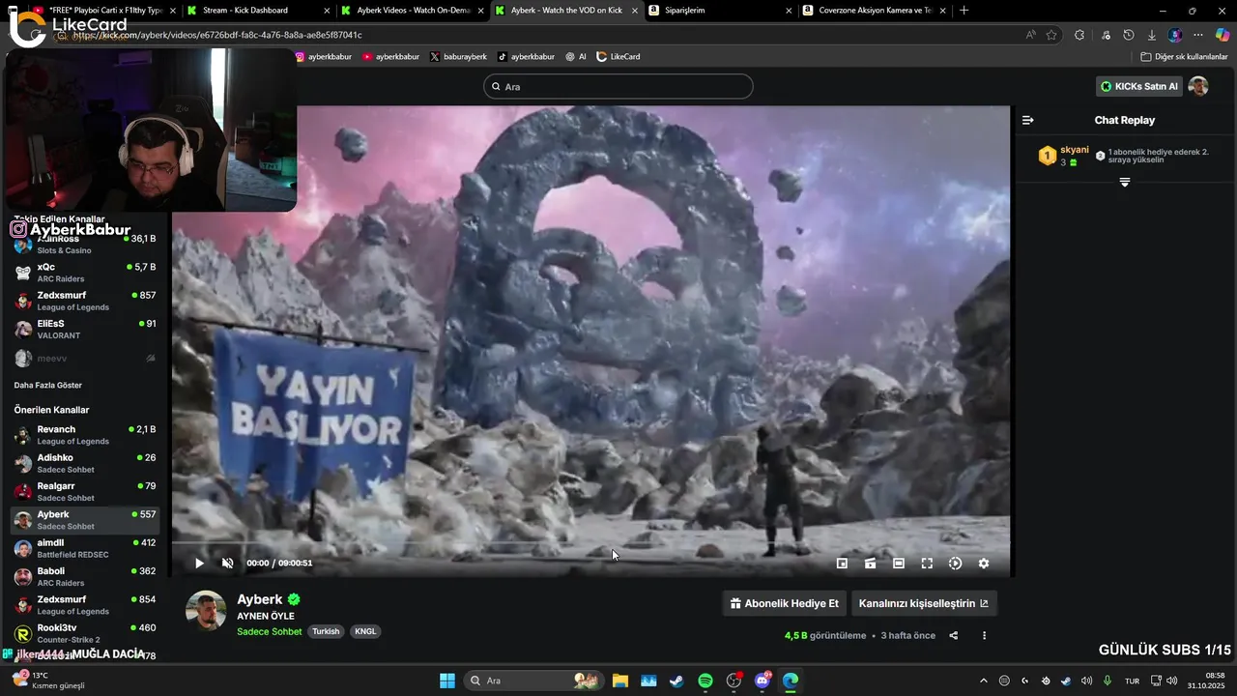Image resolution: width=1237 pixels, height=696 pixels.
Task: Switch to the Playboi Carti YouTube tab
Action: pos(105,11)
